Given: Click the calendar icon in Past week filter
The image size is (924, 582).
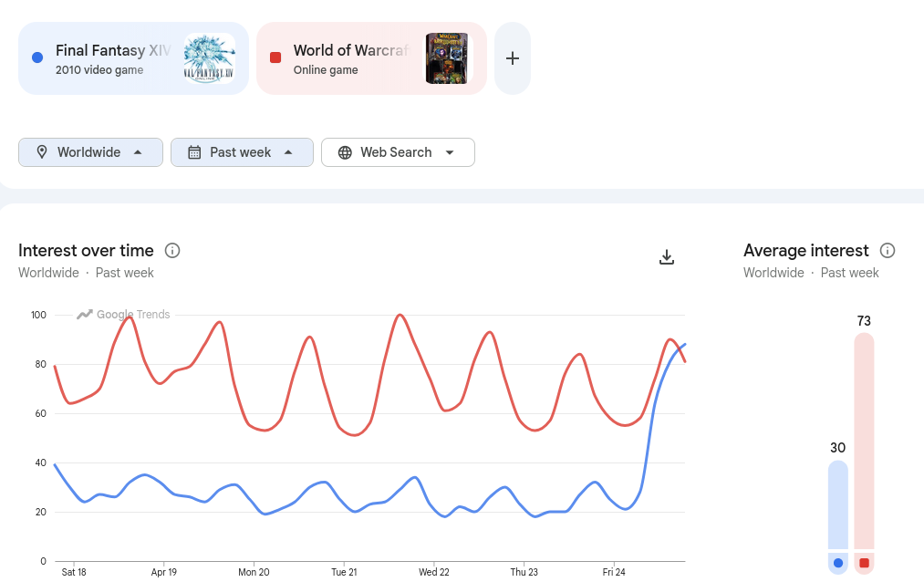Looking at the screenshot, I should (x=194, y=152).
